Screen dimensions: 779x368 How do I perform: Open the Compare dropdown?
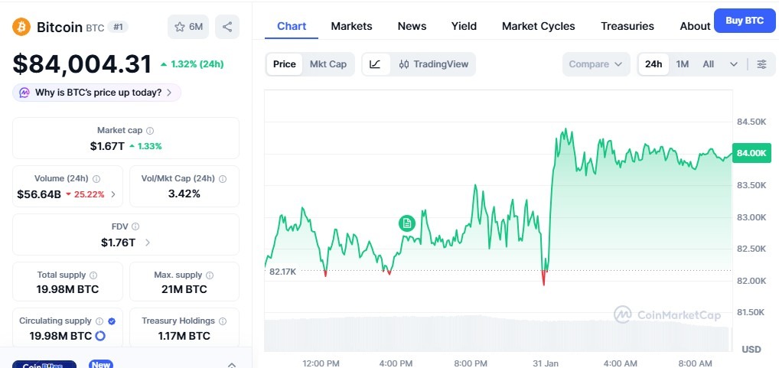[x=596, y=64]
